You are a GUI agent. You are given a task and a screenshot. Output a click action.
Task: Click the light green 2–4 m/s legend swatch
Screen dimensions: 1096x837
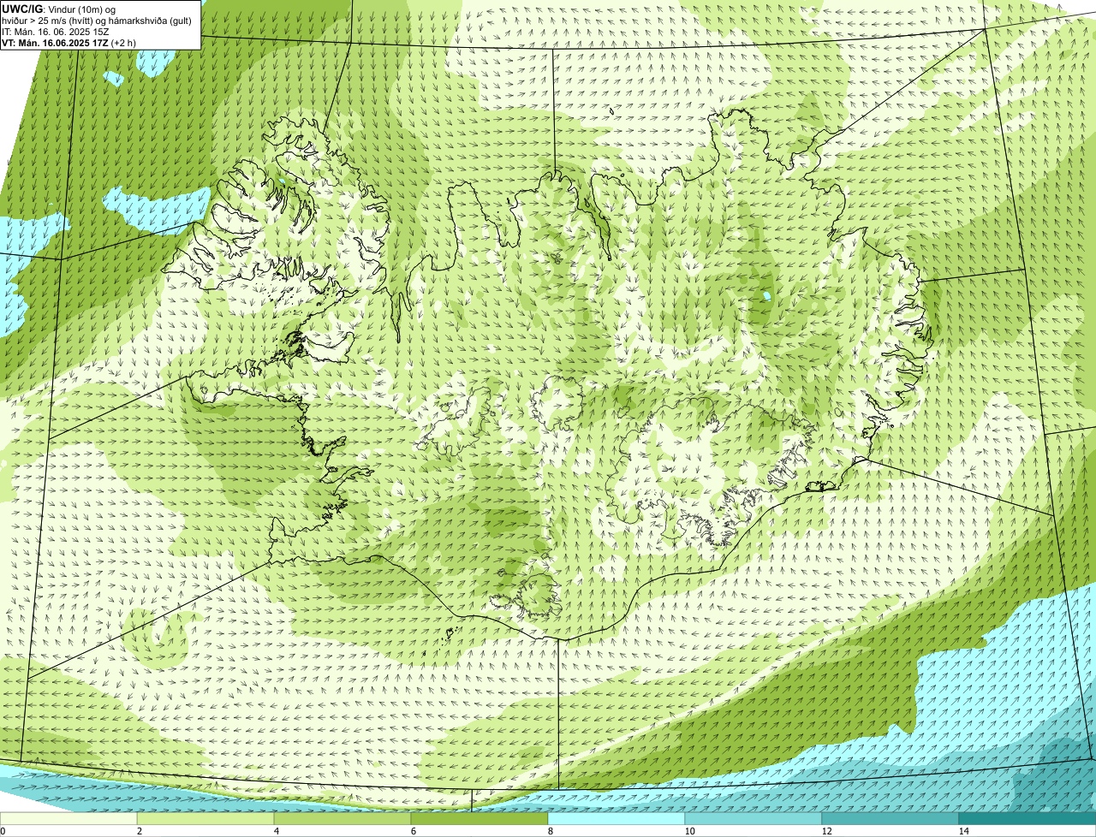[x=205, y=818]
